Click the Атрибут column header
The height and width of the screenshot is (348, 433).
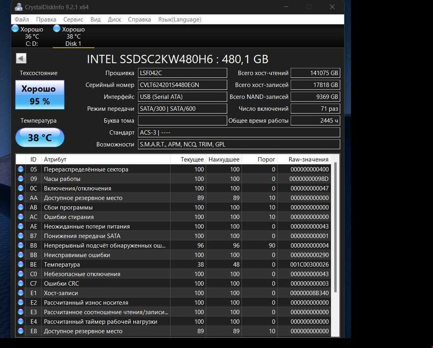point(106,160)
